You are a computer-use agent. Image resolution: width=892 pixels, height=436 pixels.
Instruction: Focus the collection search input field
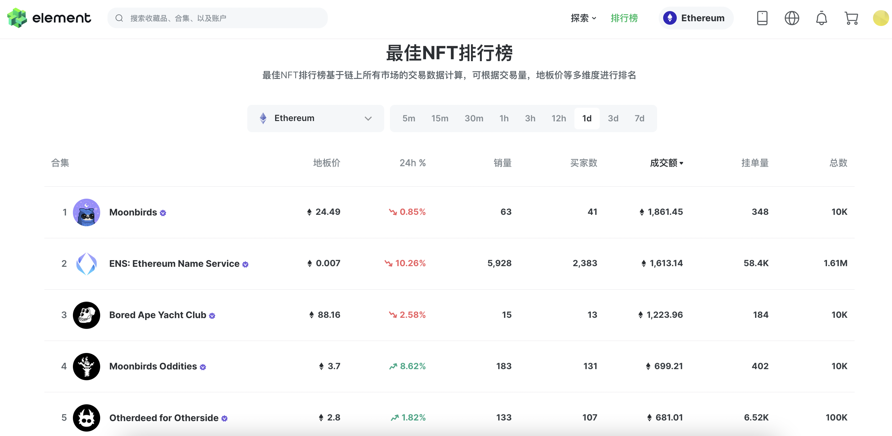pos(217,18)
